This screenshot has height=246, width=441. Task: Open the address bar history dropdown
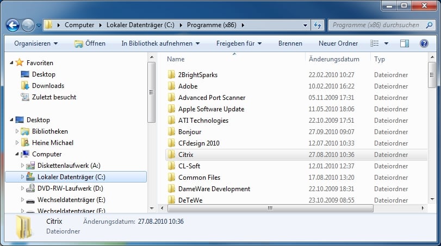click(x=305, y=26)
